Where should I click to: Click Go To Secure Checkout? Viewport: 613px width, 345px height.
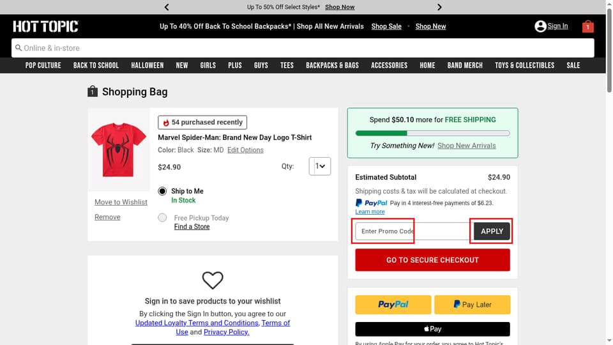[x=432, y=260]
